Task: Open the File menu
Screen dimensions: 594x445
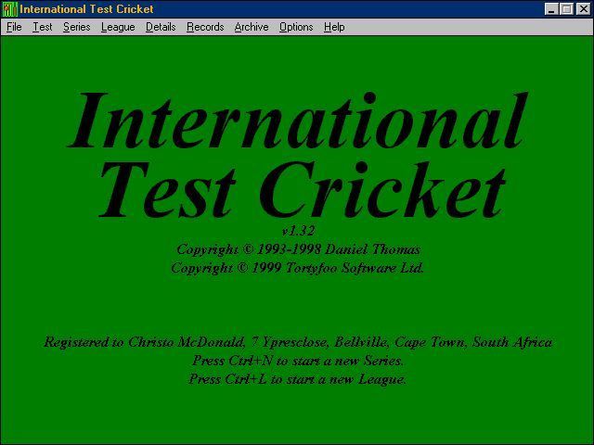Action: (x=14, y=27)
